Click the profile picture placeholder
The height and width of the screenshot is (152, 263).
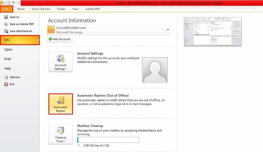155,70
